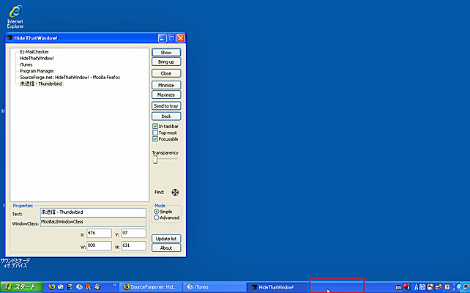This screenshot has height=293, width=470.
Task: Select the Thunderbird entry in window list
Action: pyautogui.click(x=41, y=84)
